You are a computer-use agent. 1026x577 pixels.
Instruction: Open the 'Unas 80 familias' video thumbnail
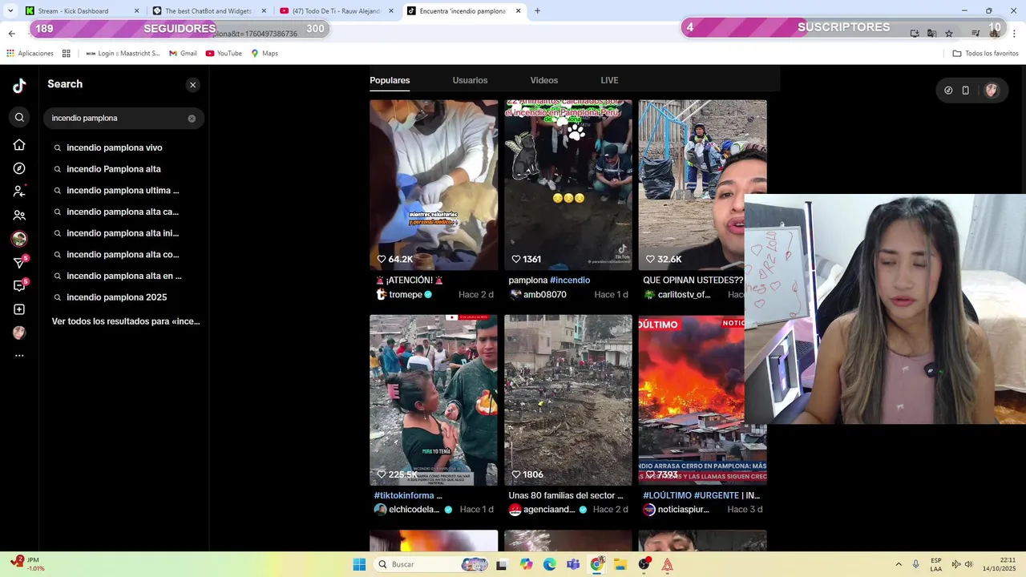tap(568, 400)
